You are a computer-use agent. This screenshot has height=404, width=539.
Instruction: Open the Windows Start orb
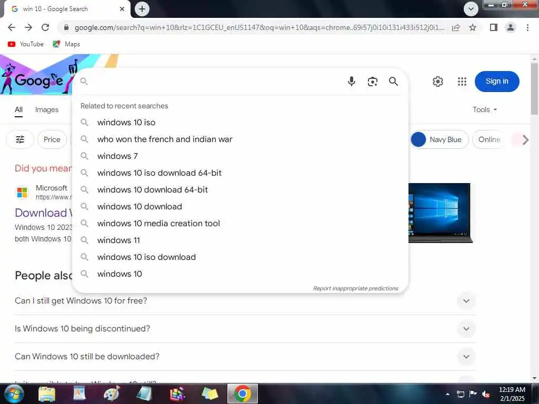tap(14, 393)
